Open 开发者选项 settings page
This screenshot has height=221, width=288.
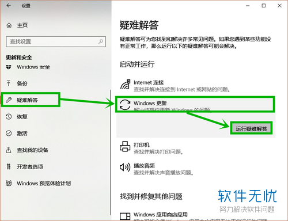[x=30, y=166]
